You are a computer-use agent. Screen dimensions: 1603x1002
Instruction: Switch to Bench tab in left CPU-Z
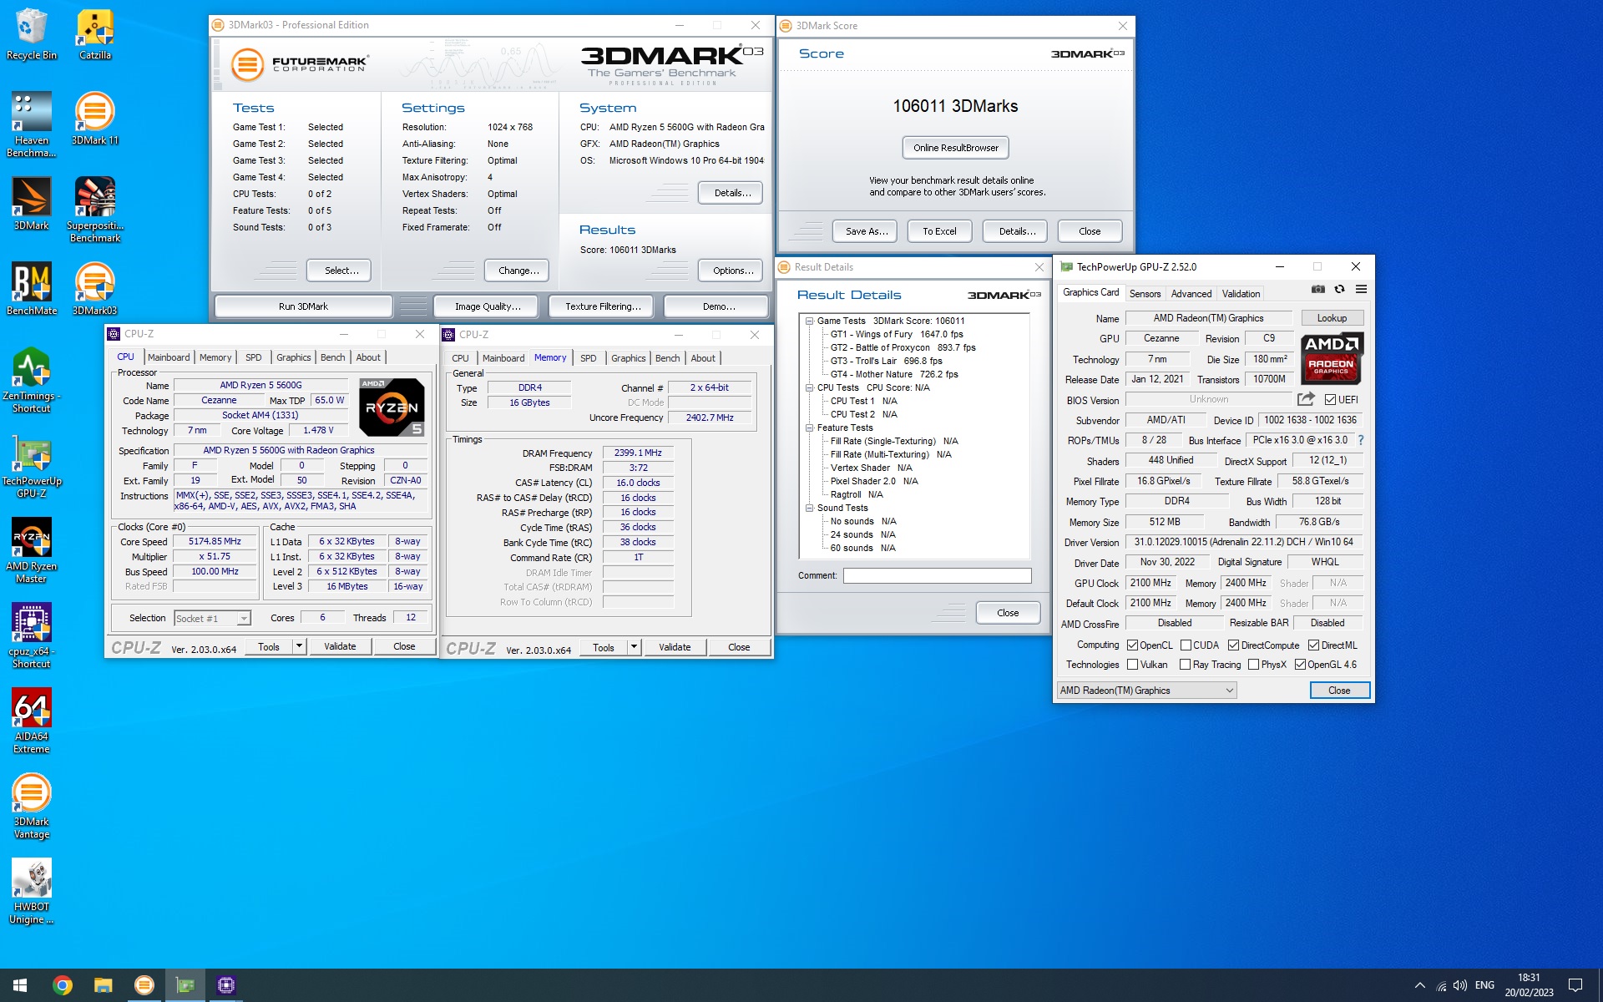click(332, 357)
